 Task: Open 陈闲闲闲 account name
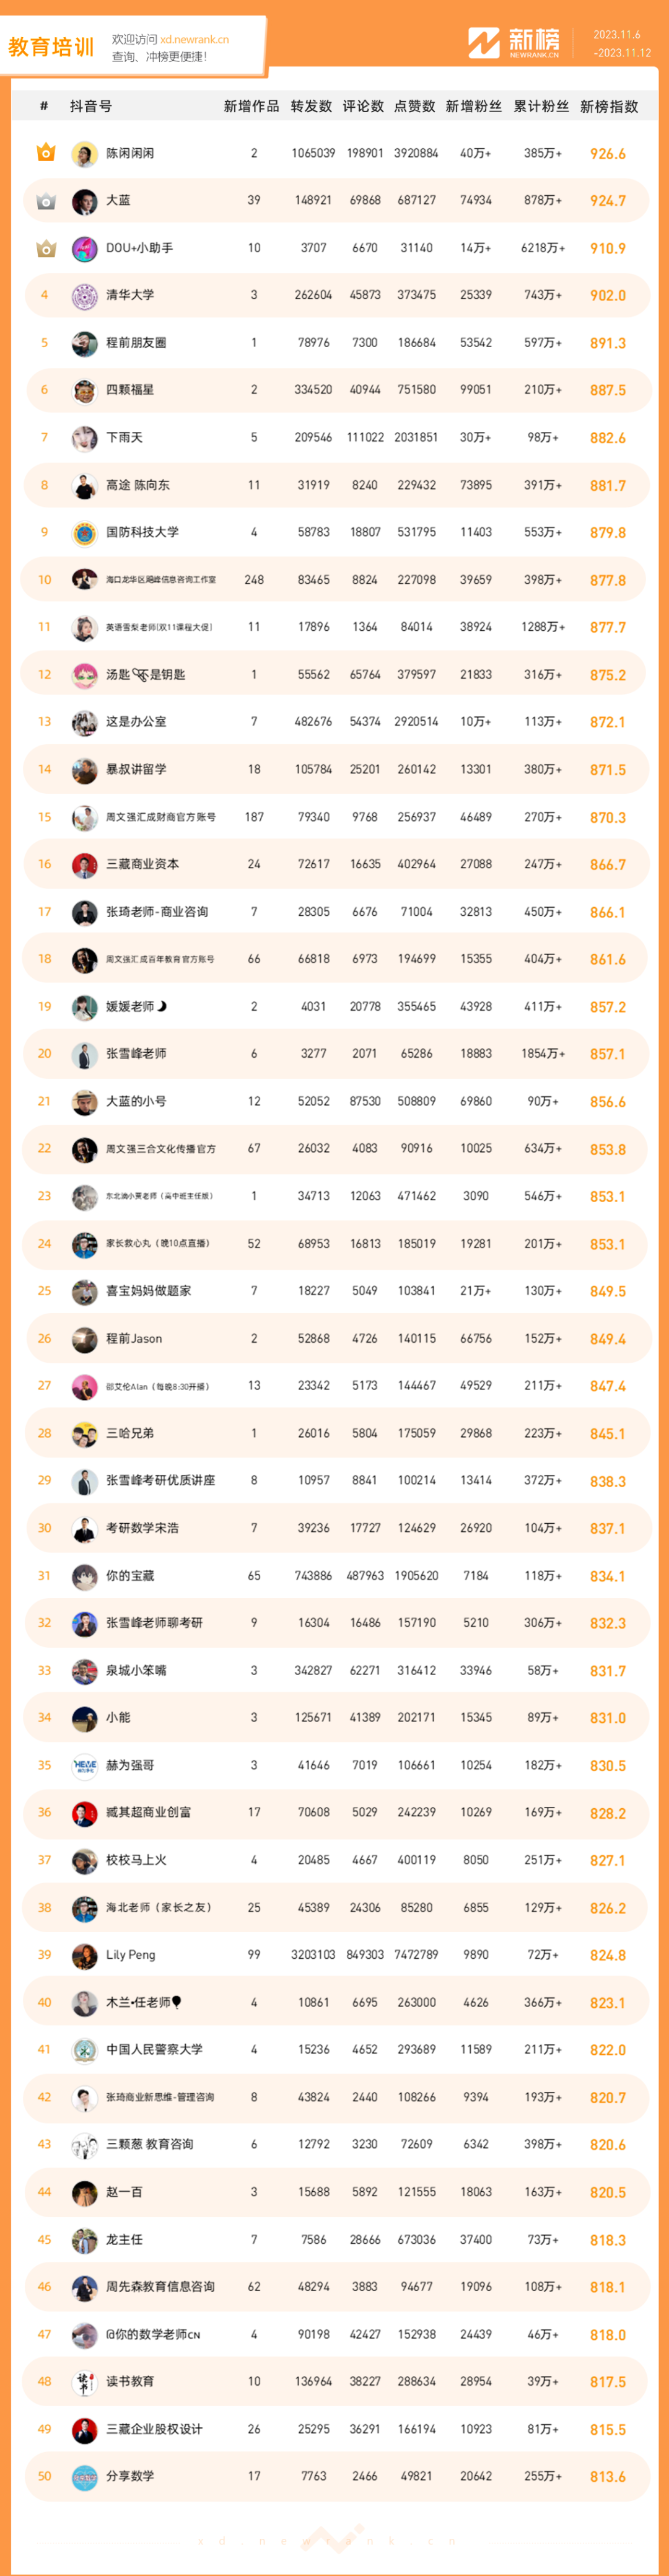(x=130, y=153)
